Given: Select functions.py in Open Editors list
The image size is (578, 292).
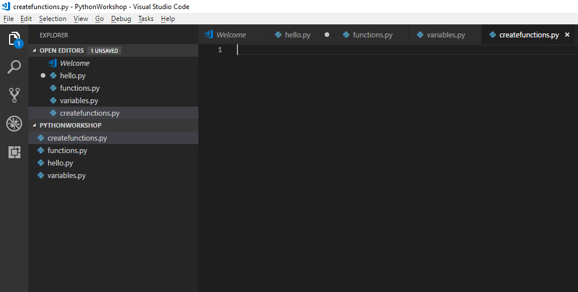Looking at the screenshot, I should click(x=113, y=88).
